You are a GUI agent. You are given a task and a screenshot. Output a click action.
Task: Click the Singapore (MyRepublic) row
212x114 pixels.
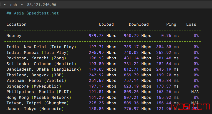click(102, 86)
